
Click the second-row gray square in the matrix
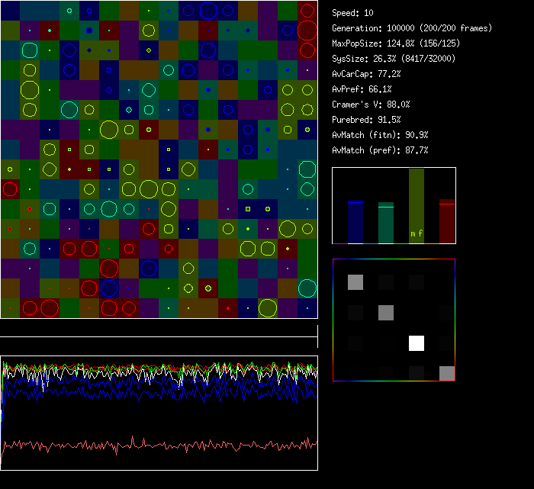pyautogui.click(x=386, y=312)
